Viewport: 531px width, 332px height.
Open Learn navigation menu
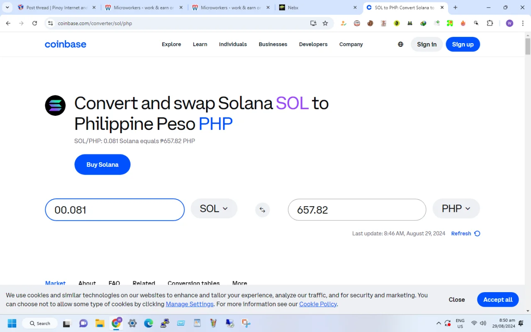(x=200, y=44)
